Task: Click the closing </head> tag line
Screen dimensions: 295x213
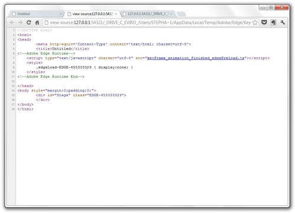Action: (25, 86)
